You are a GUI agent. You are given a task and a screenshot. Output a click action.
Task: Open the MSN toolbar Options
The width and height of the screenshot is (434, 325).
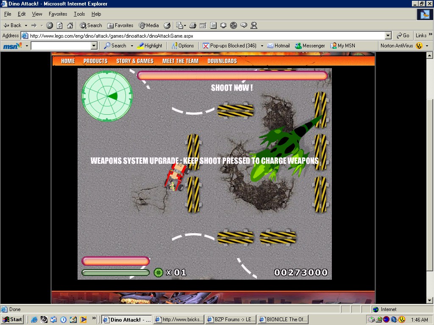(x=183, y=46)
